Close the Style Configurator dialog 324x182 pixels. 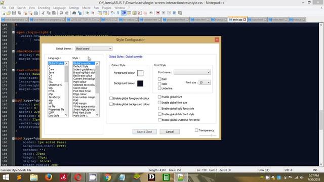tap(217, 39)
